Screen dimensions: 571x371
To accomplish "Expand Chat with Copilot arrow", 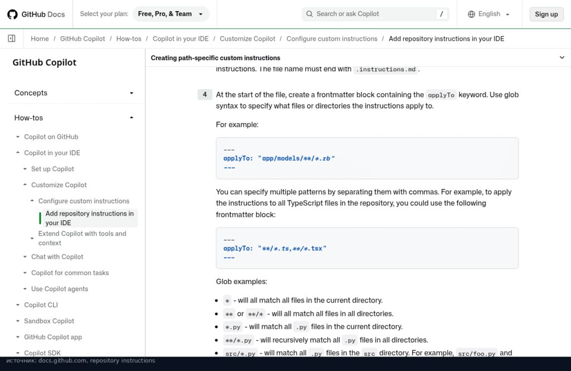I will (x=25, y=257).
